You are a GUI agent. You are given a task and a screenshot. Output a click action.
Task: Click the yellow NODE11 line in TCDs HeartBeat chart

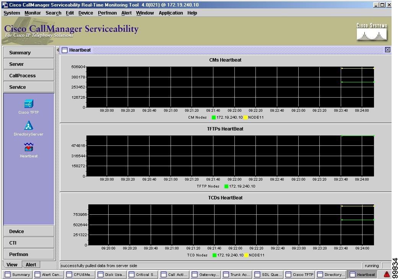(x=358, y=206)
